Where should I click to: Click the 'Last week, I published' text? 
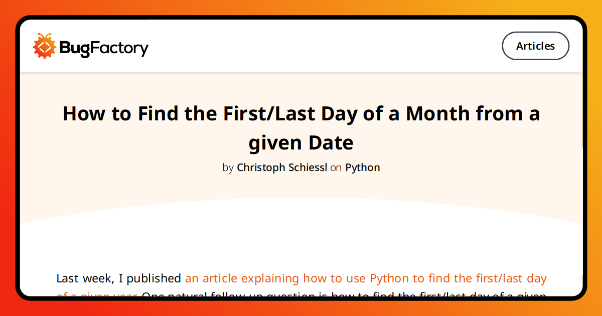coord(119,278)
